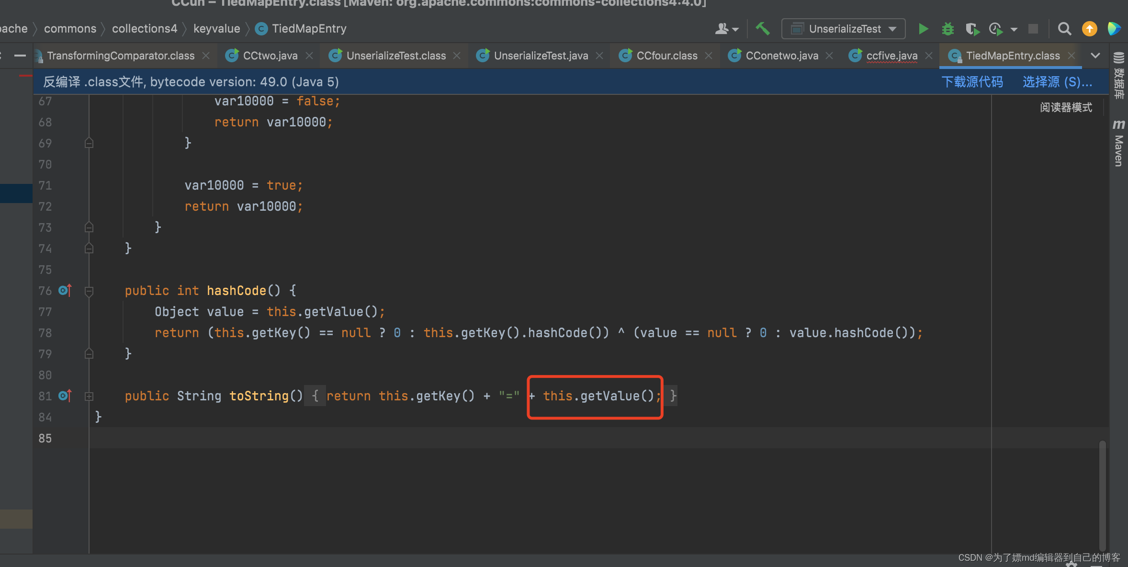Close the ccfive.java tab
Image resolution: width=1128 pixels, height=567 pixels.
tap(929, 56)
